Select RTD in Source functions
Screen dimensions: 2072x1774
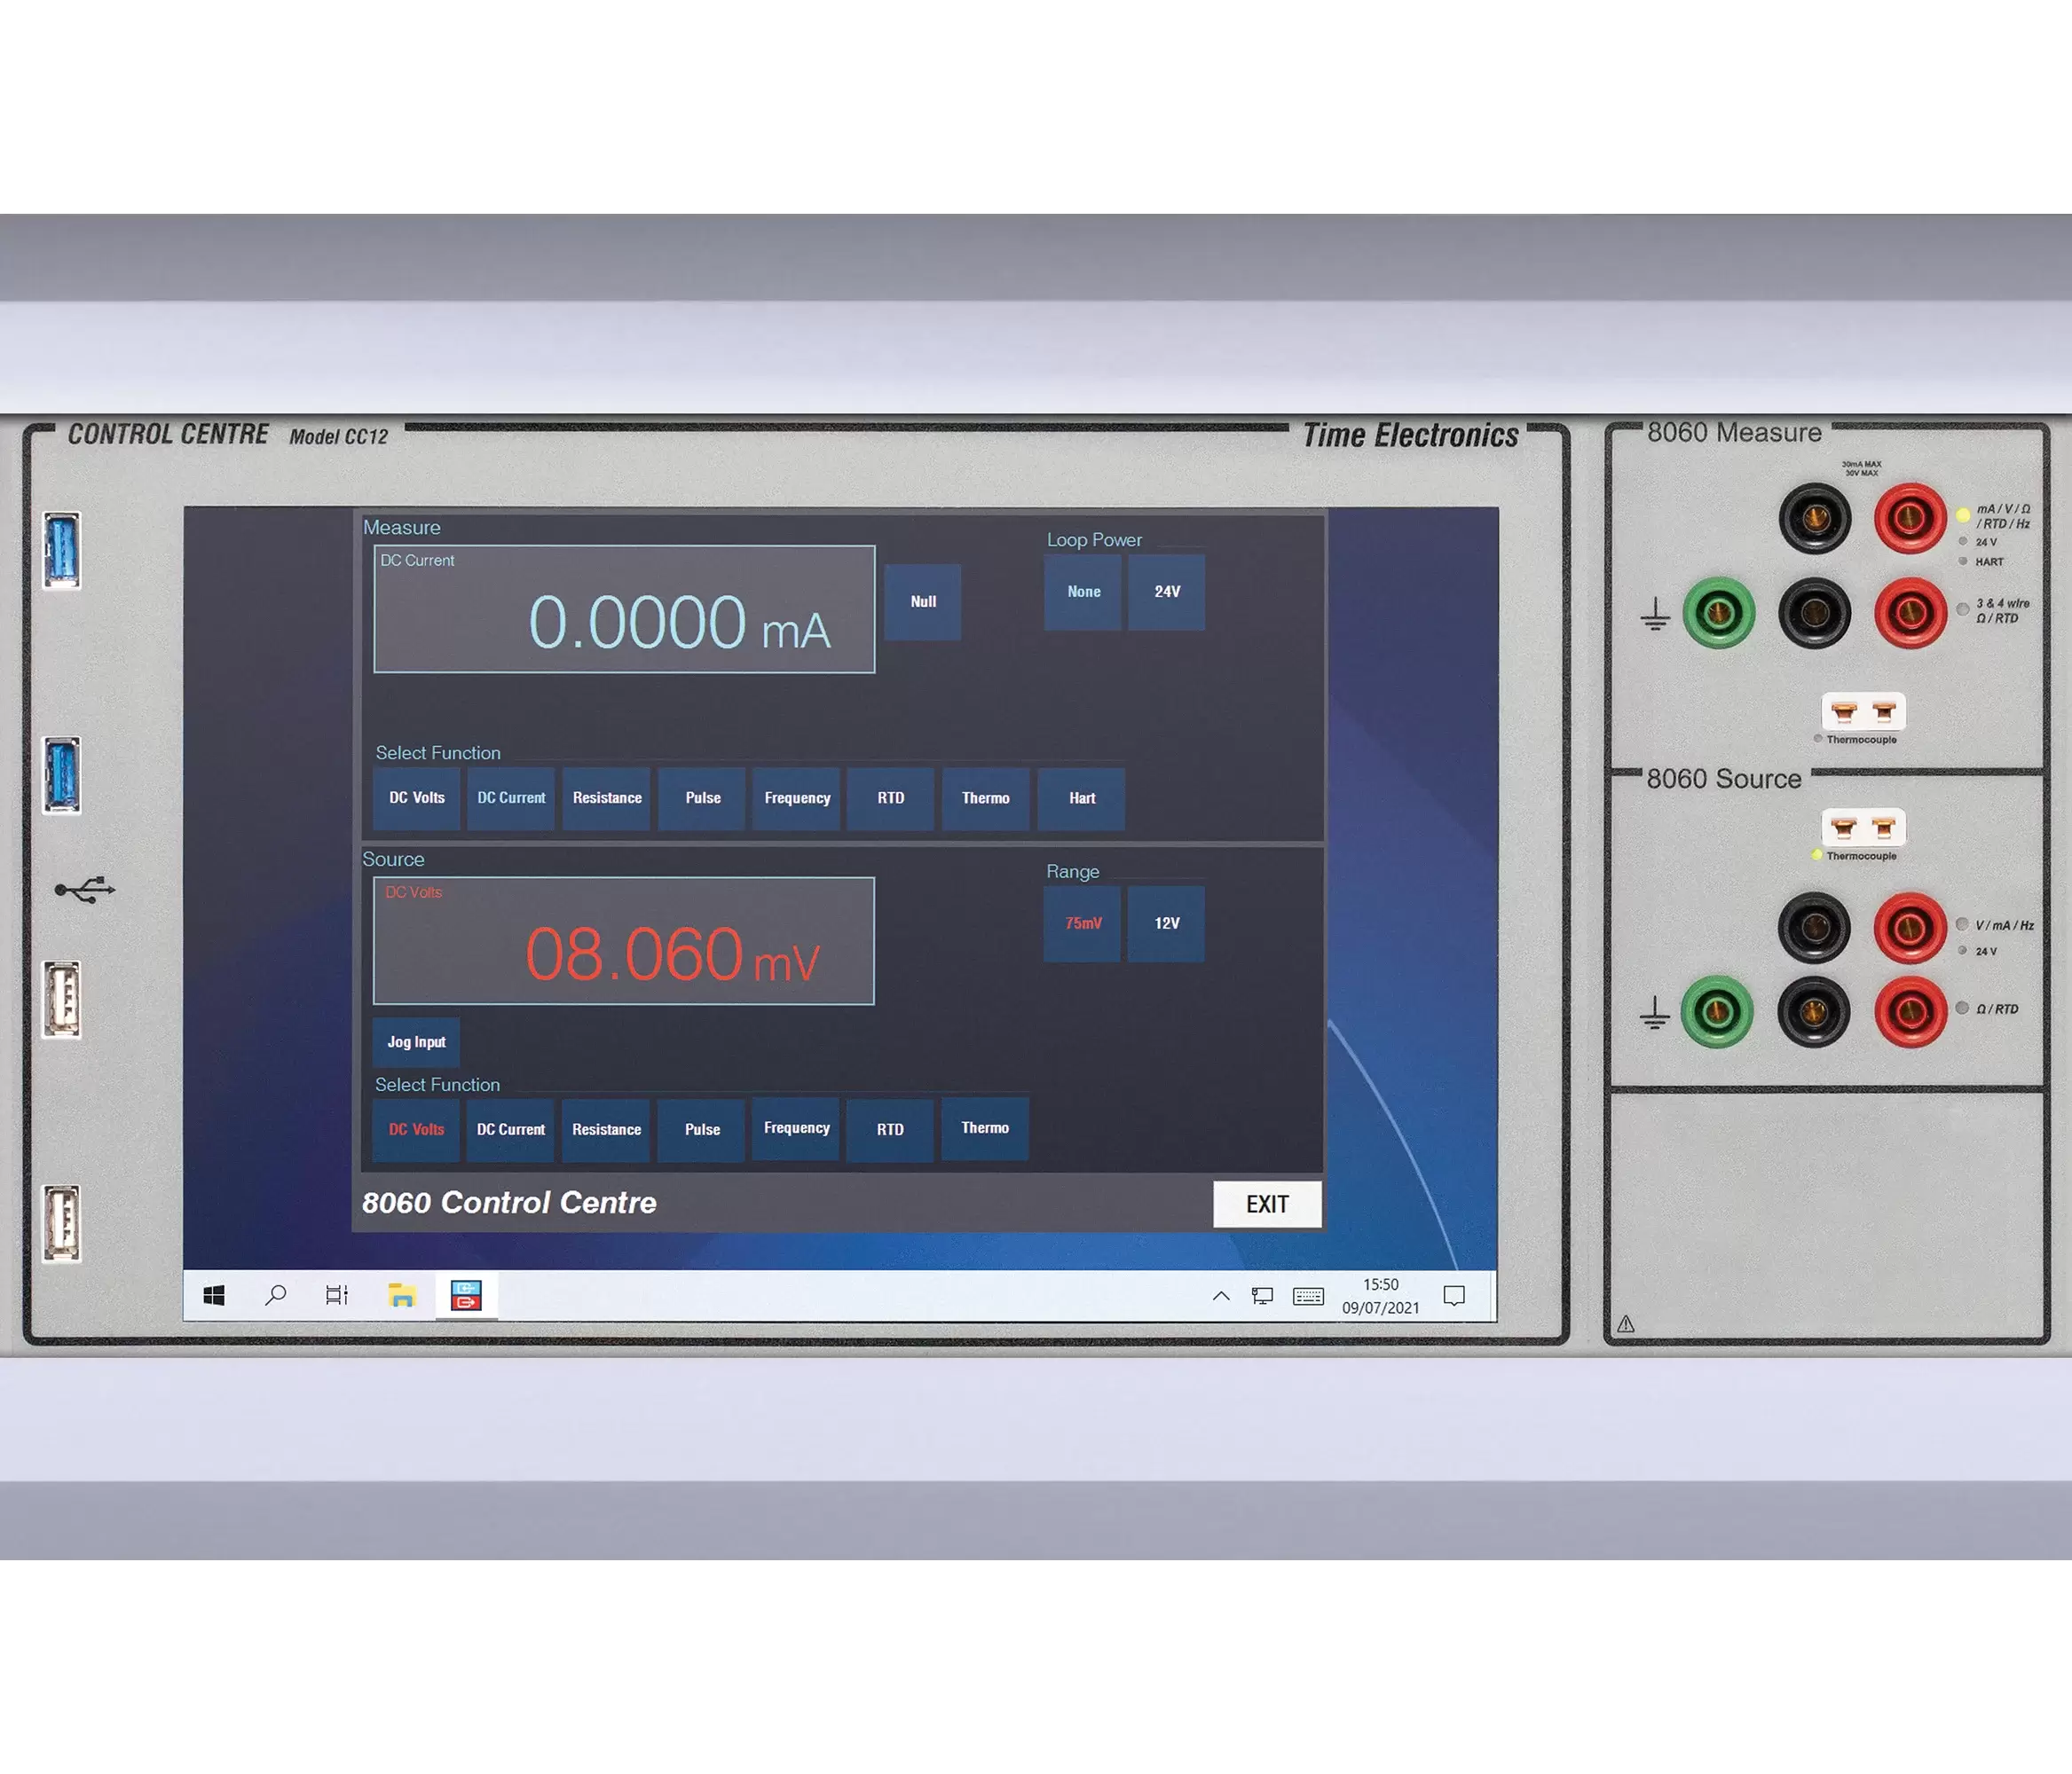point(890,1129)
